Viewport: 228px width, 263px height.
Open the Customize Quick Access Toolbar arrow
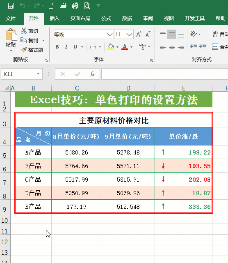tap(99, 6)
